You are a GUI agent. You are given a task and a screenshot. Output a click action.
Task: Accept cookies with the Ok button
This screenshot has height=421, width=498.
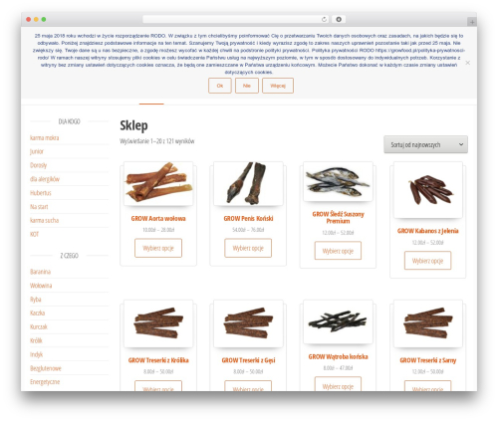click(x=220, y=86)
